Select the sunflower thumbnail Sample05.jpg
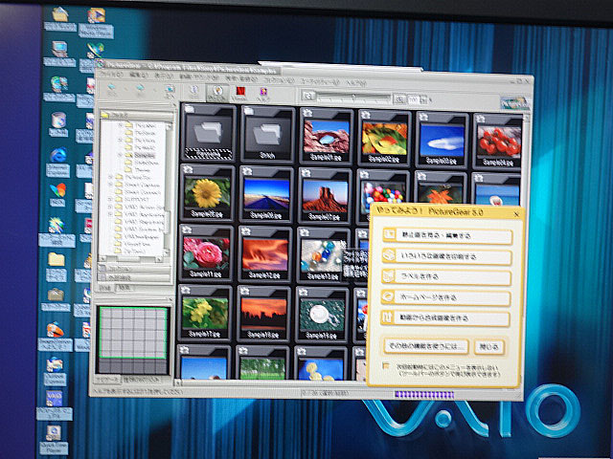 pyautogui.click(x=207, y=193)
